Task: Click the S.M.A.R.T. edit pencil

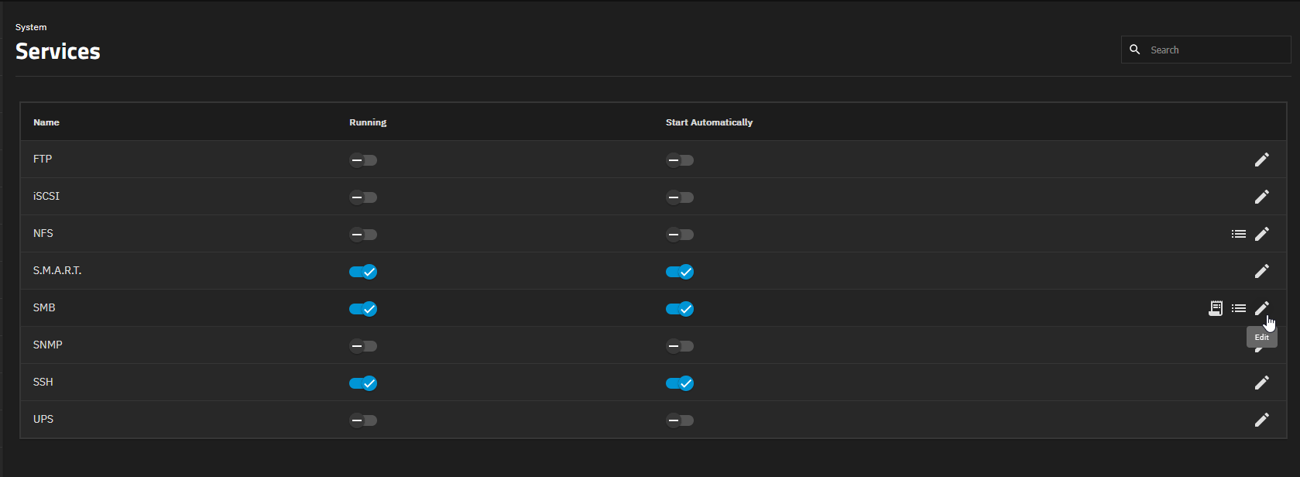Action: [1261, 271]
